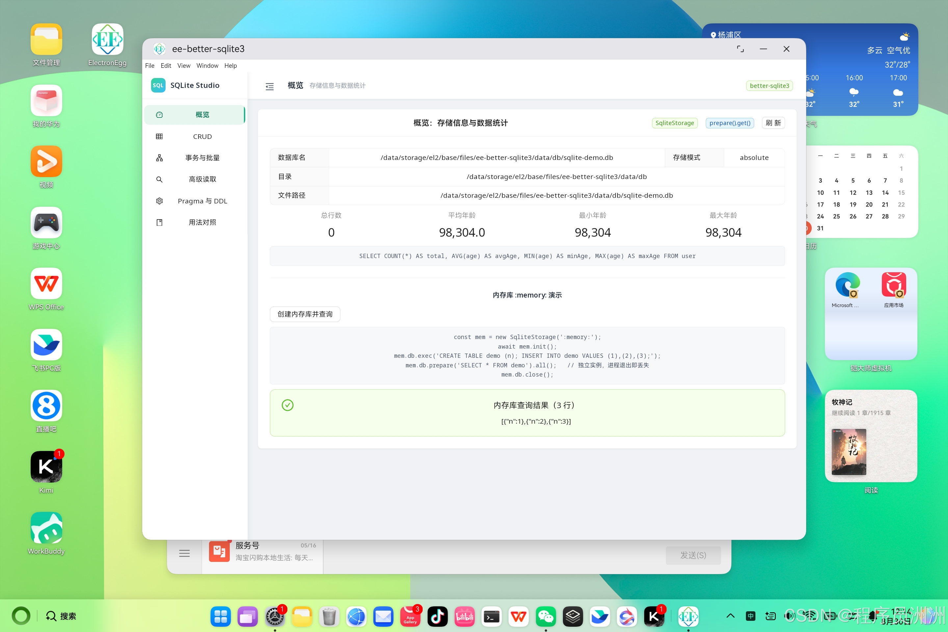Open the Terminal app in the dock
The image size is (948, 632).
point(492,616)
